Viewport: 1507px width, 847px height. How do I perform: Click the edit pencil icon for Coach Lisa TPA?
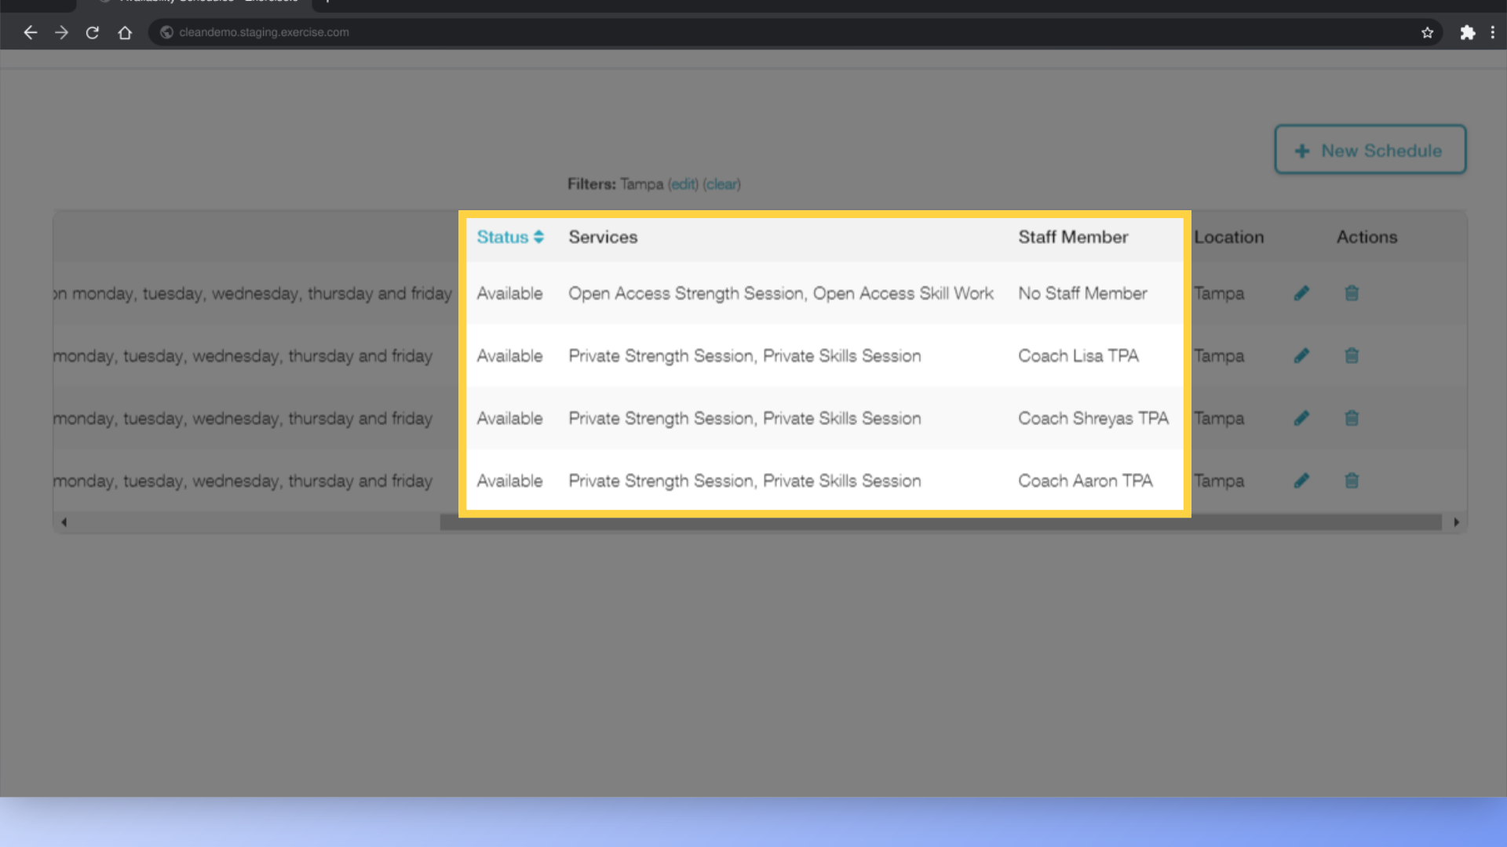click(1302, 356)
